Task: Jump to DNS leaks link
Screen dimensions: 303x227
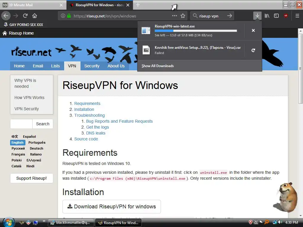Action: 96,133
